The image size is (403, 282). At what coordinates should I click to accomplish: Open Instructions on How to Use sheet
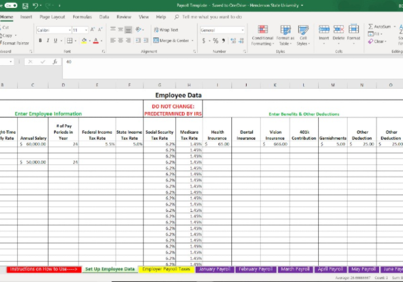pyautogui.click(x=44, y=269)
